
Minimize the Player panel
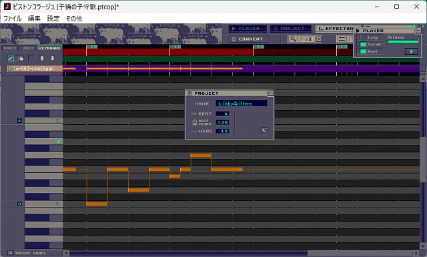click(x=418, y=31)
